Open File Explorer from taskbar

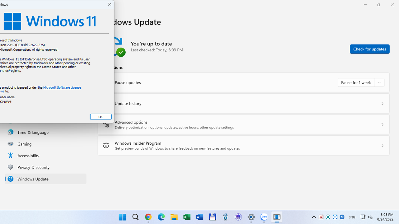tap(174, 217)
